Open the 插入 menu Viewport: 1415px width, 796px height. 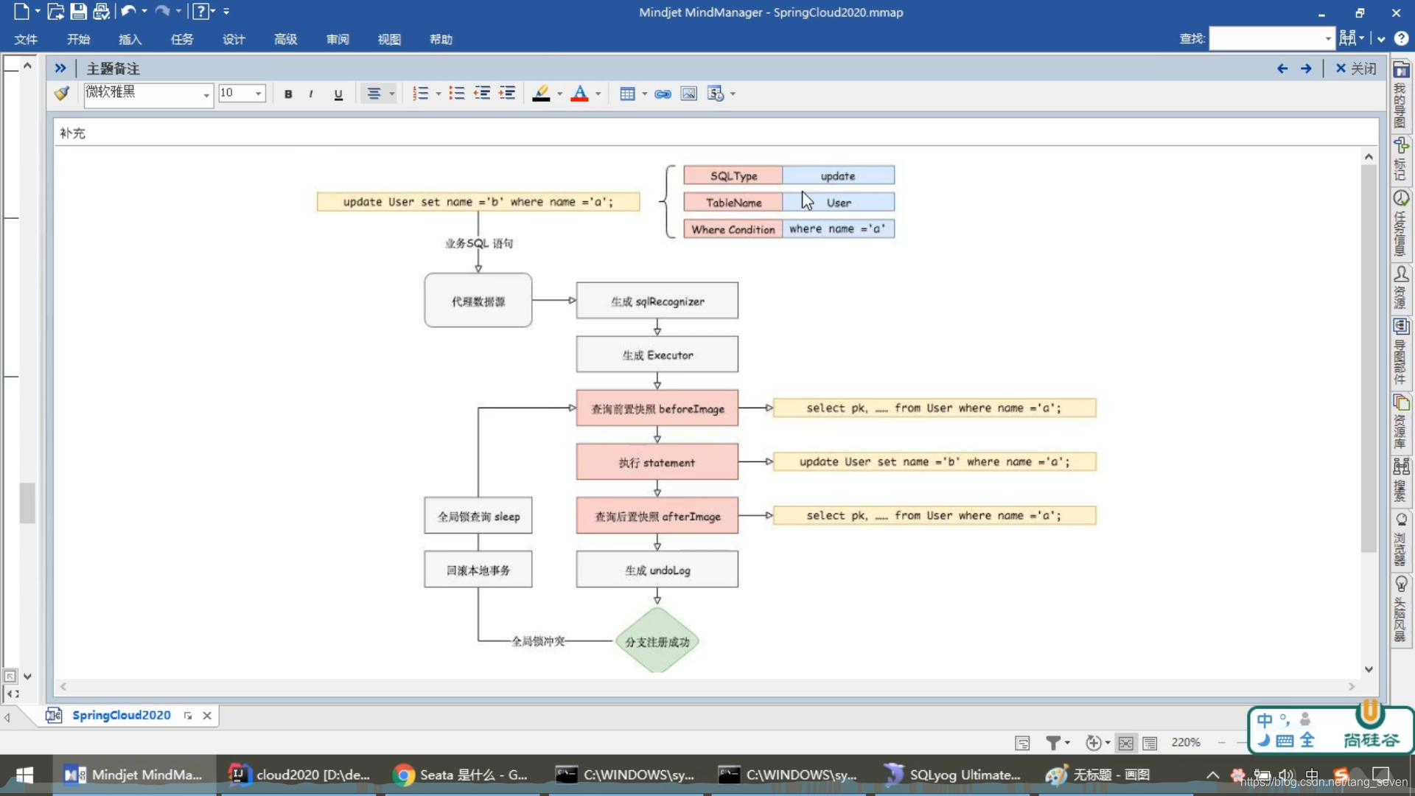click(130, 39)
